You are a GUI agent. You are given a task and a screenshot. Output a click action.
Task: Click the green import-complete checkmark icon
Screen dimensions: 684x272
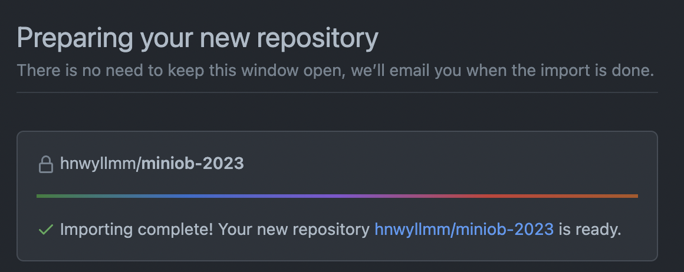[46, 229]
